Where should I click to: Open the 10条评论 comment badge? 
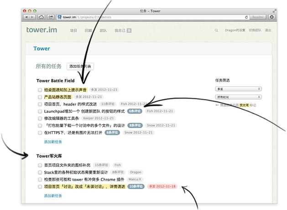click(x=136, y=186)
